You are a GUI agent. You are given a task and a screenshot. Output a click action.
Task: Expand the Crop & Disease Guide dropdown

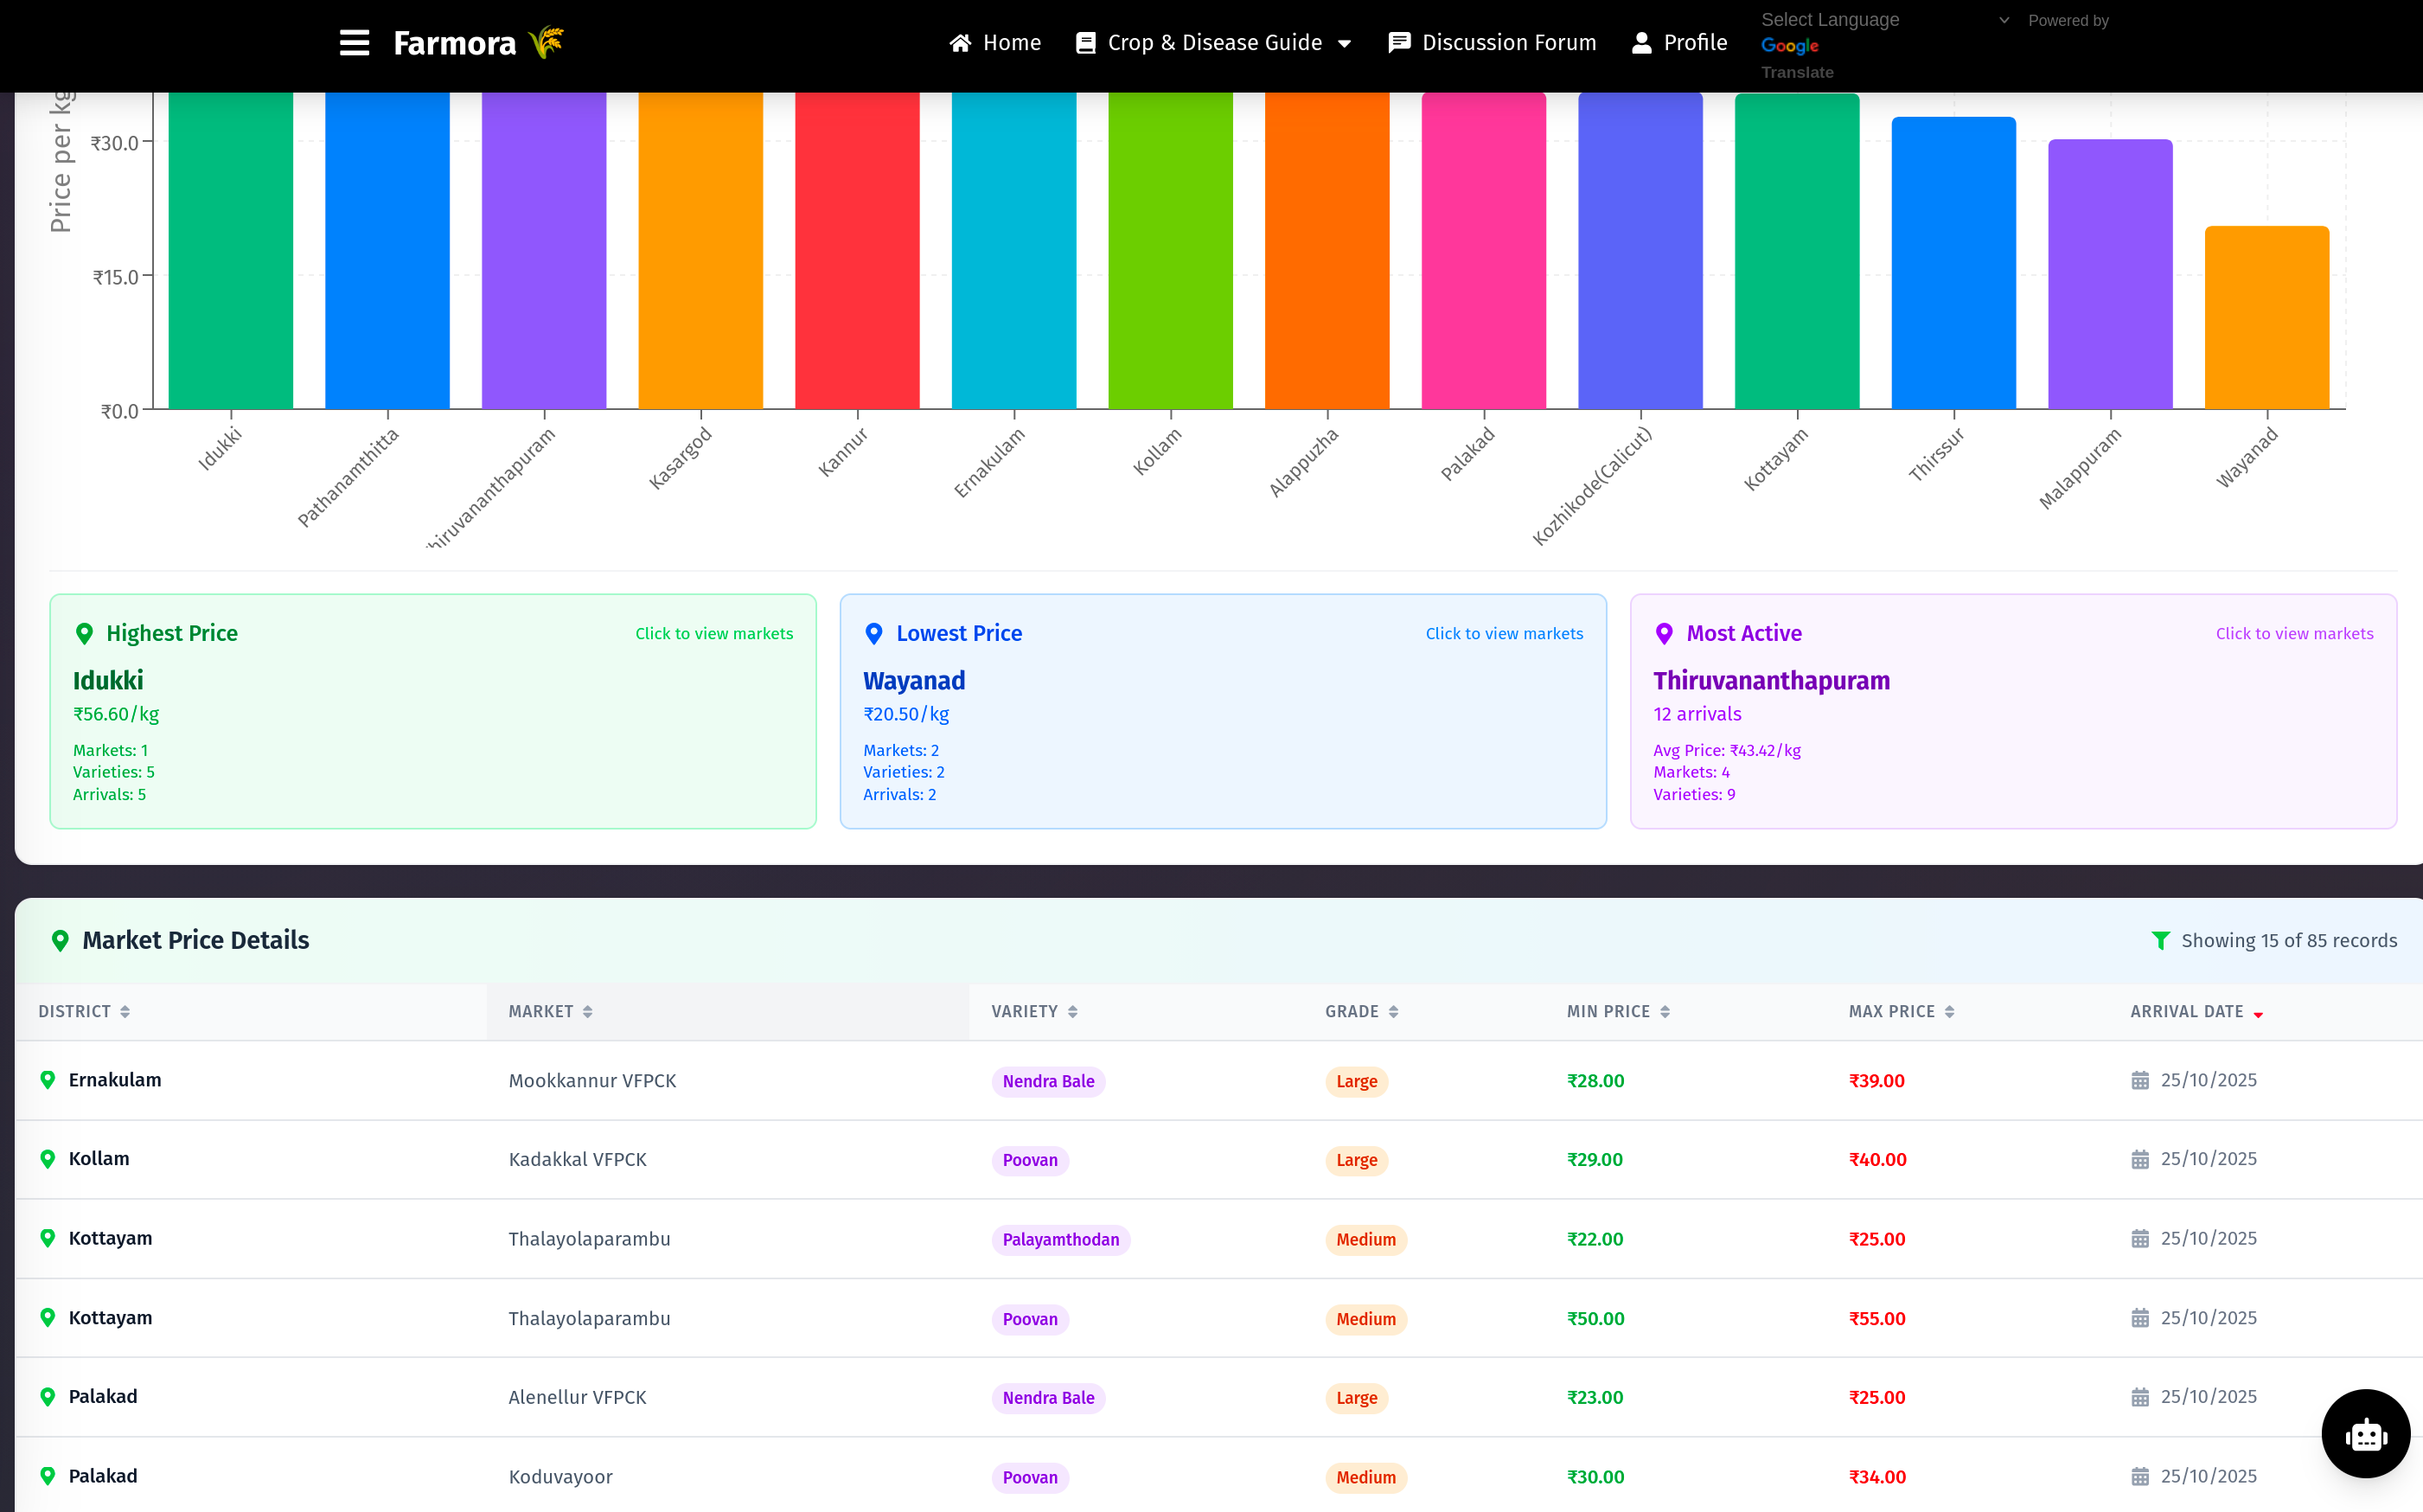(1213, 43)
